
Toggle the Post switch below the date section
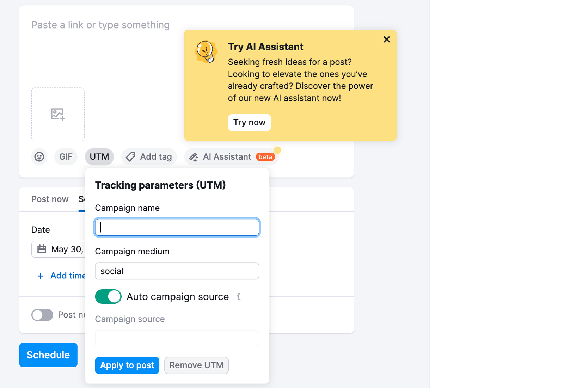(x=42, y=315)
